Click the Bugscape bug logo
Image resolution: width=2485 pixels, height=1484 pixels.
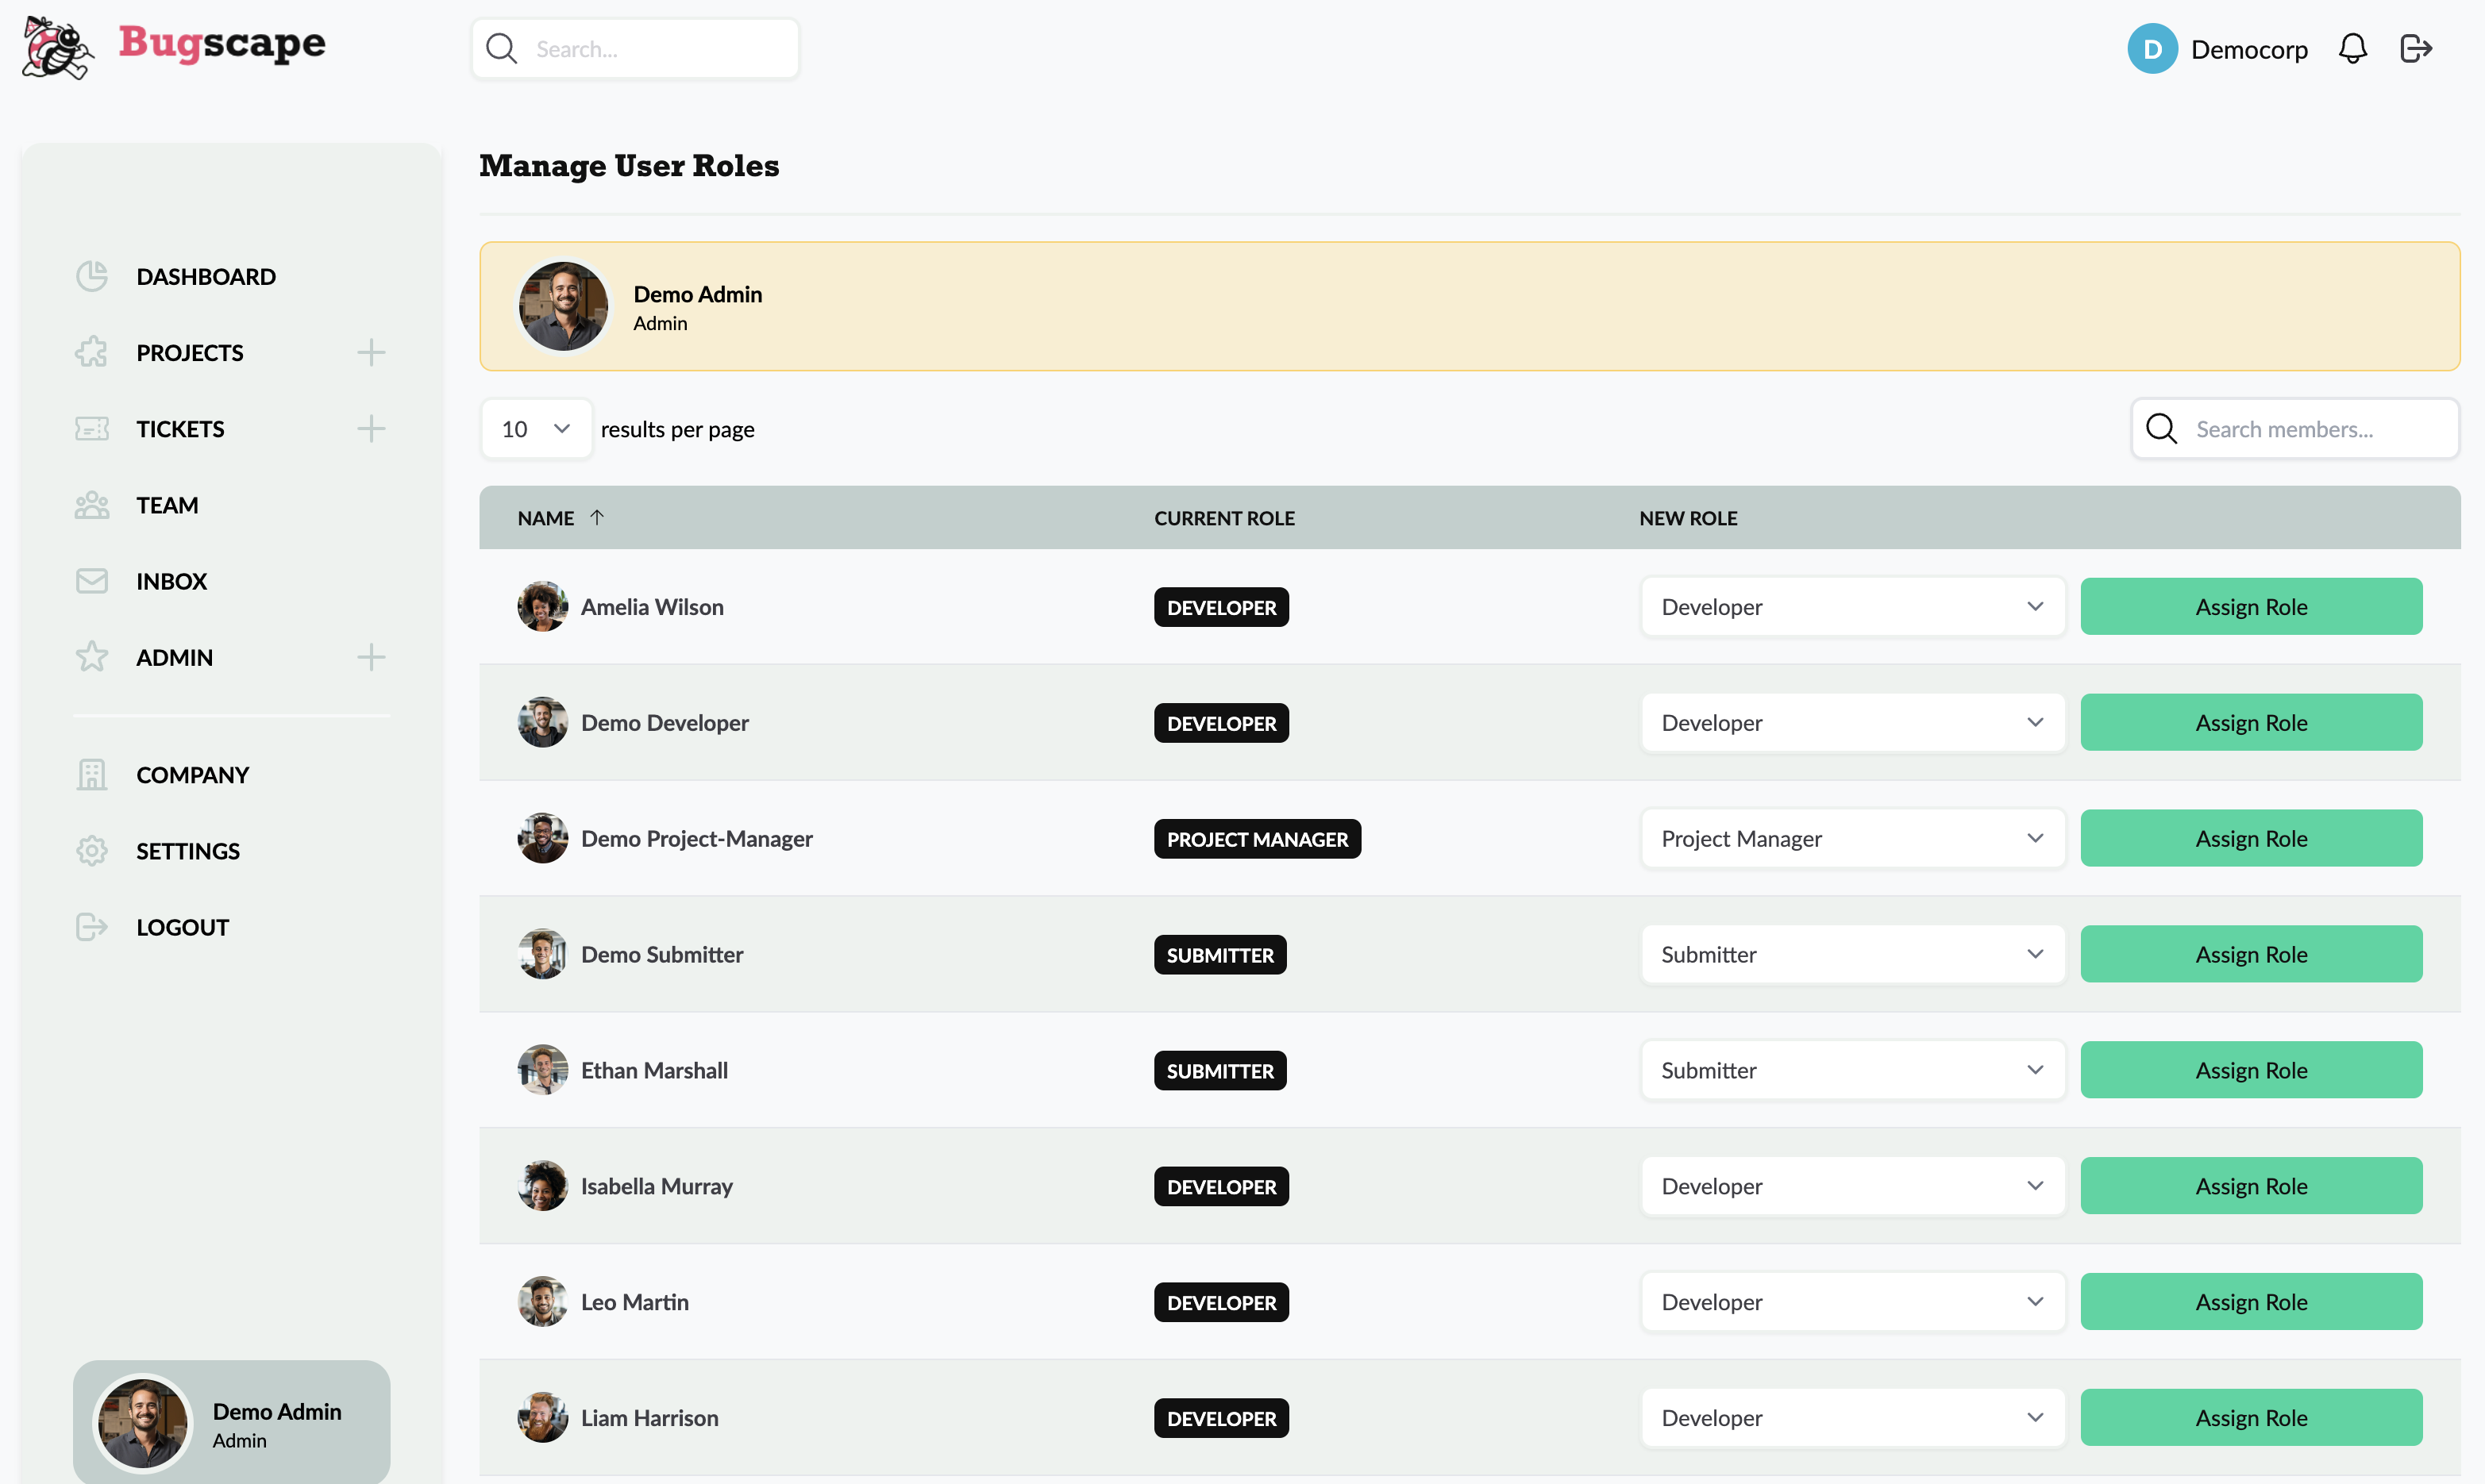(58, 47)
